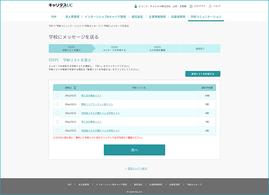
Task: Click the user profile avatar icon
Action: (x=135, y=6)
